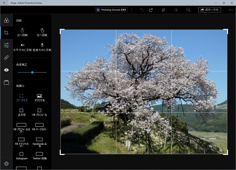This screenshot has width=236, height=170.
Task: Rotate the image left (左へ回転)
Action: coord(22,32)
